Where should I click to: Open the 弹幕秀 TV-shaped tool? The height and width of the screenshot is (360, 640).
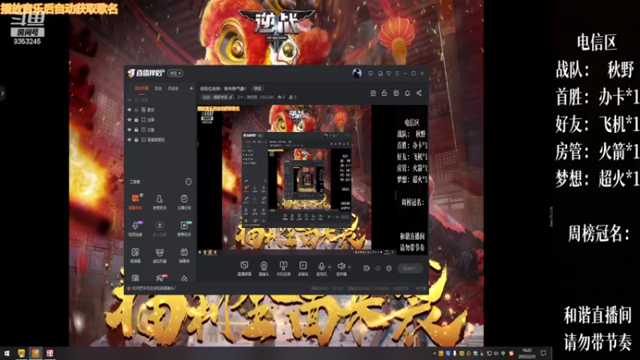click(184, 255)
